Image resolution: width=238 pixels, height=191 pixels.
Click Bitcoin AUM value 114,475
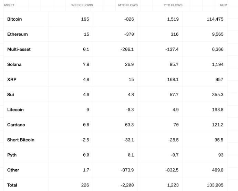click(x=215, y=19)
